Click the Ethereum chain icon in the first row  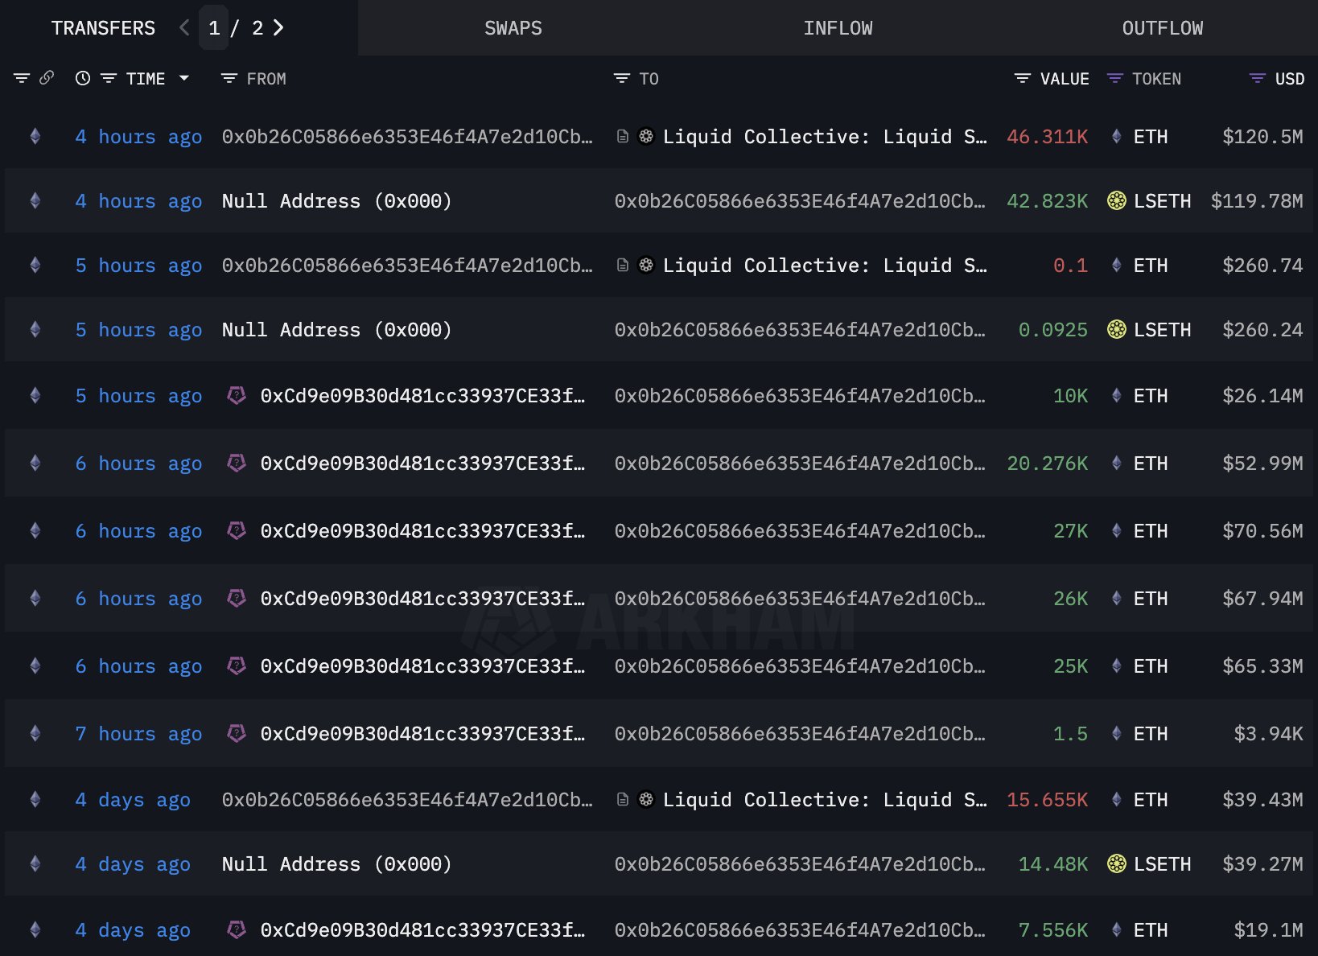click(35, 137)
